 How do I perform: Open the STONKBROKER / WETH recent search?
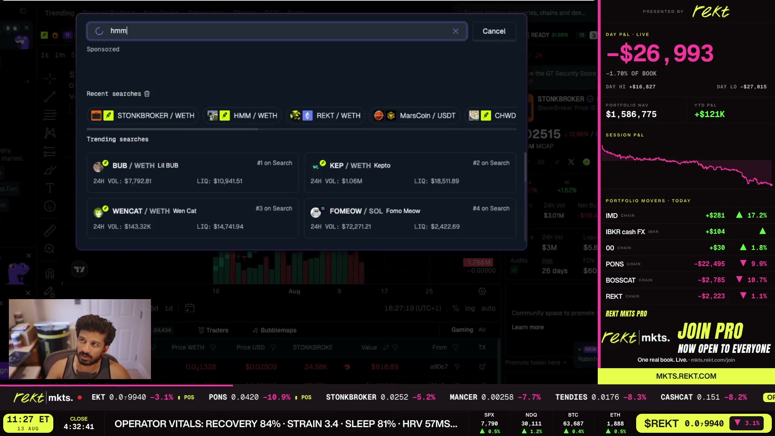(x=142, y=115)
